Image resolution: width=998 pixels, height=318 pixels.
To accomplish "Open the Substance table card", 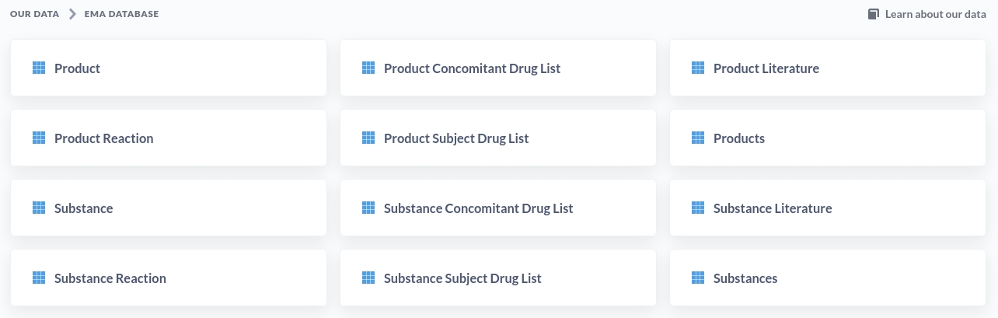I will [x=169, y=208].
